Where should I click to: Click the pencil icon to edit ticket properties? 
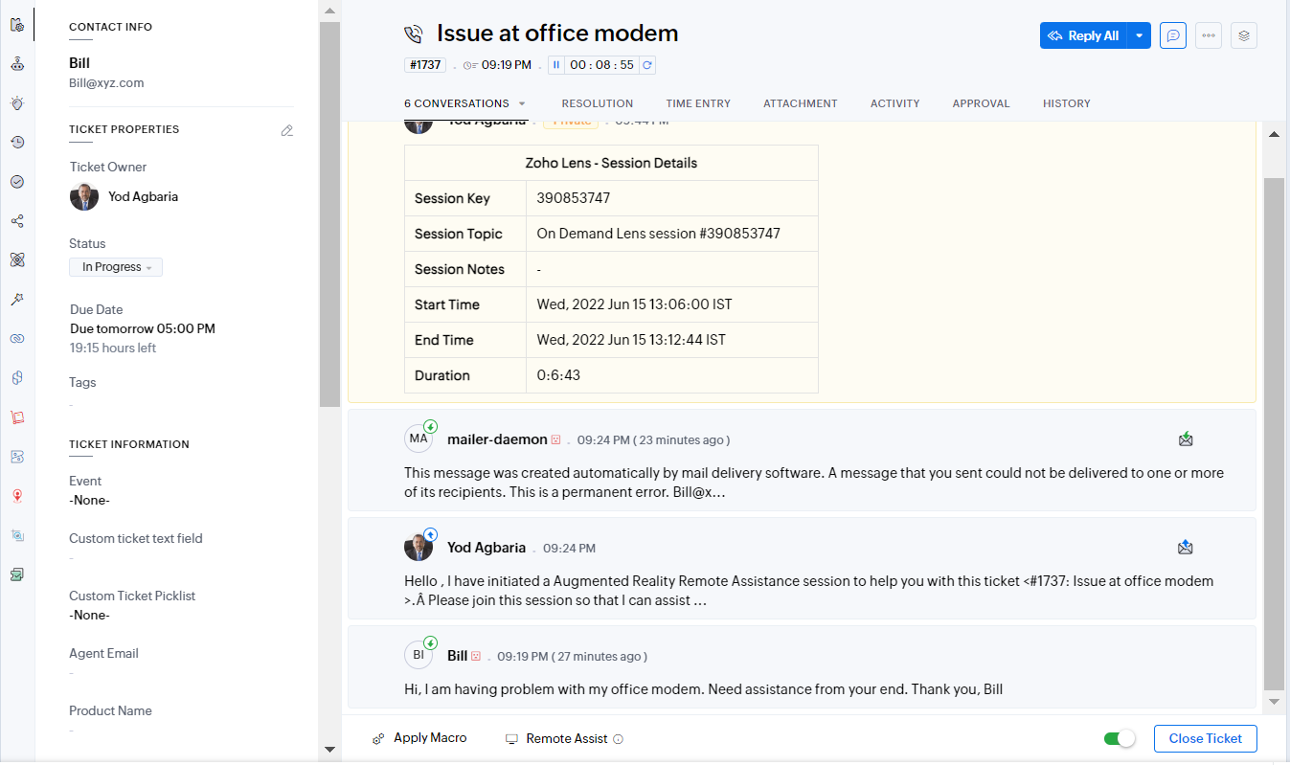(286, 130)
